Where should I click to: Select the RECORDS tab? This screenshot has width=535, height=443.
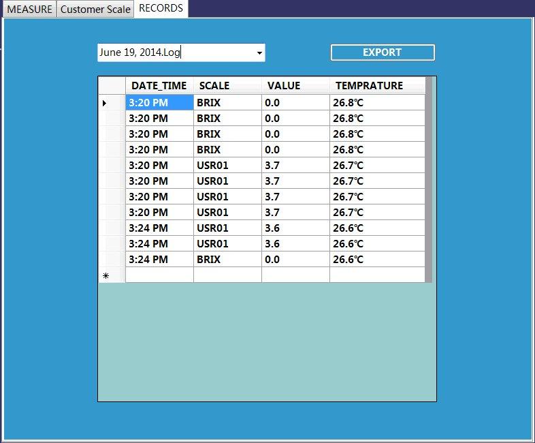[x=161, y=9]
